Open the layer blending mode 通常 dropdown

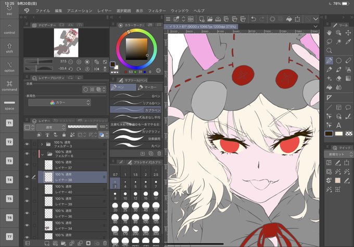point(51,127)
